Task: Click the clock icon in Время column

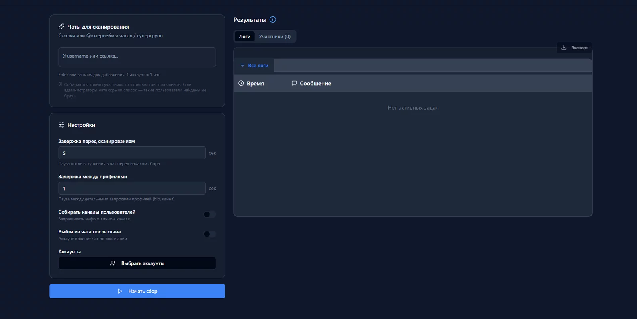Action: pyautogui.click(x=241, y=83)
